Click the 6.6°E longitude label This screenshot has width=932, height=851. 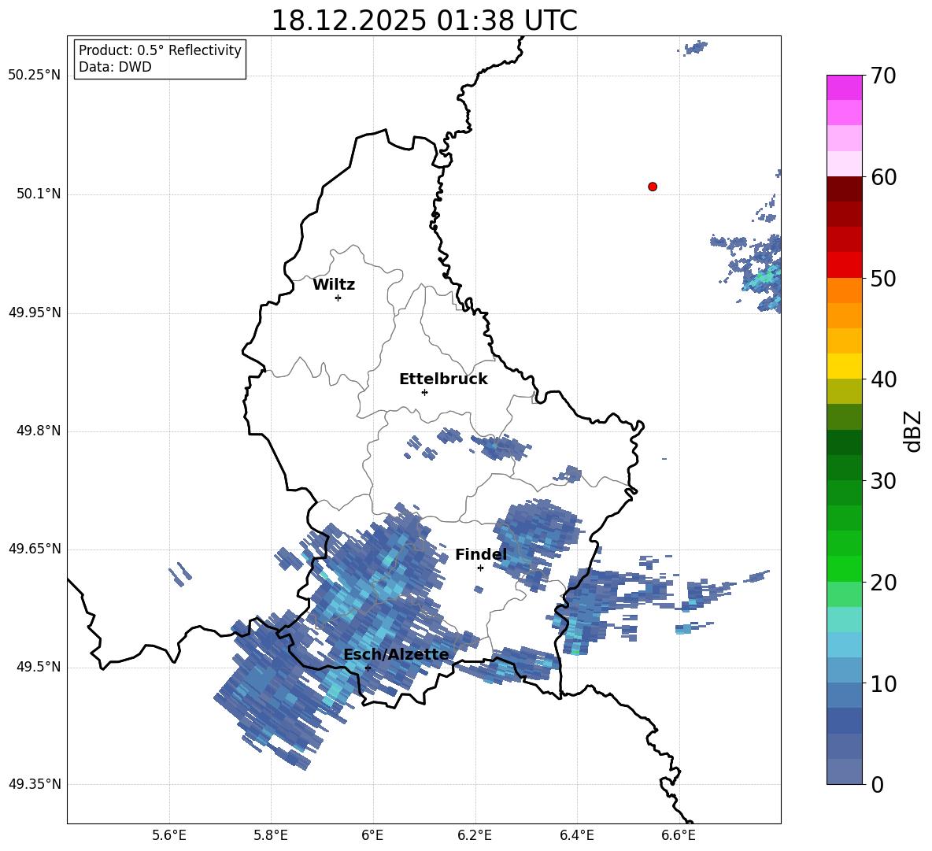pyautogui.click(x=679, y=836)
